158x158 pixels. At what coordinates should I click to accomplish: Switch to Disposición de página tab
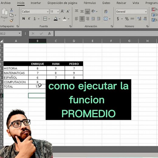pyautogui.click(x=62, y=3)
